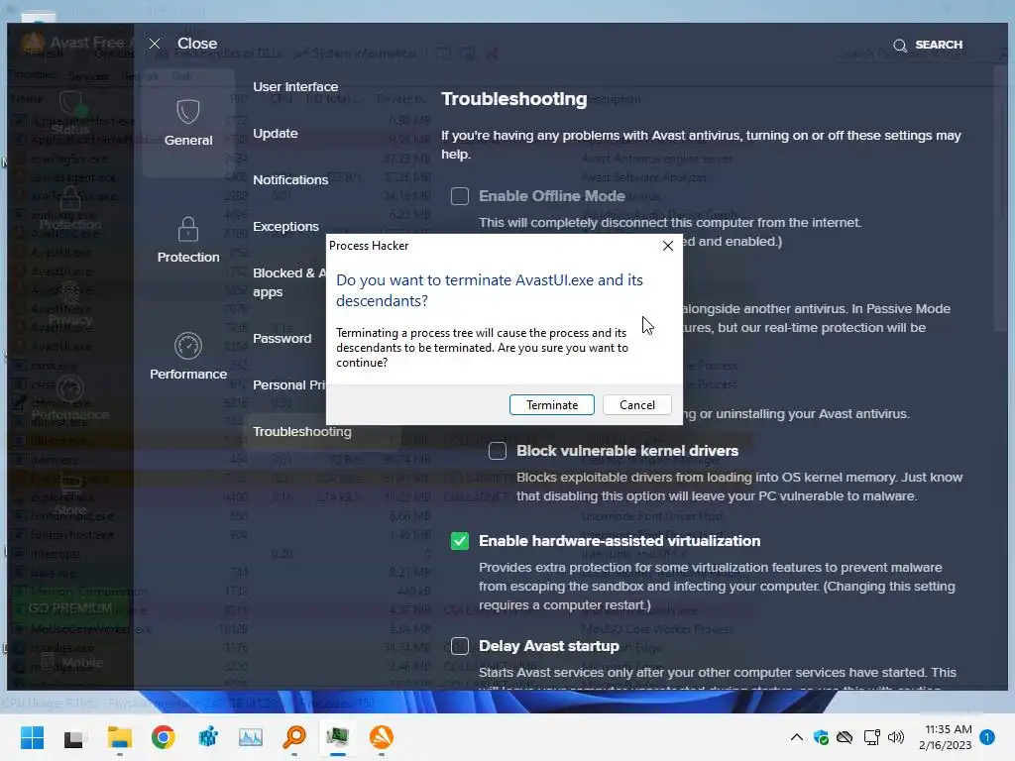Click the Terminate button in Process Hacker dialog
Screen dimensions: 1015x761
(551, 404)
